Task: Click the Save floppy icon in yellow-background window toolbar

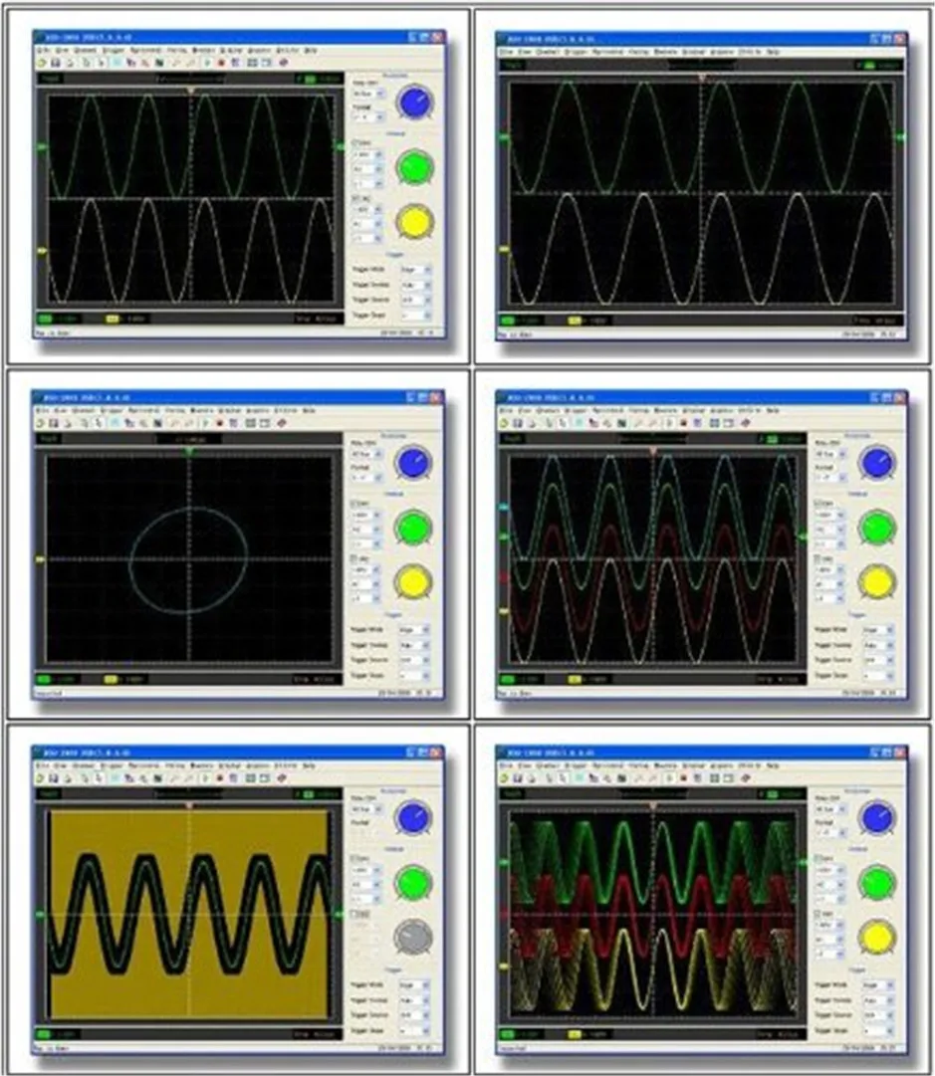Action: click(x=53, y=778)
